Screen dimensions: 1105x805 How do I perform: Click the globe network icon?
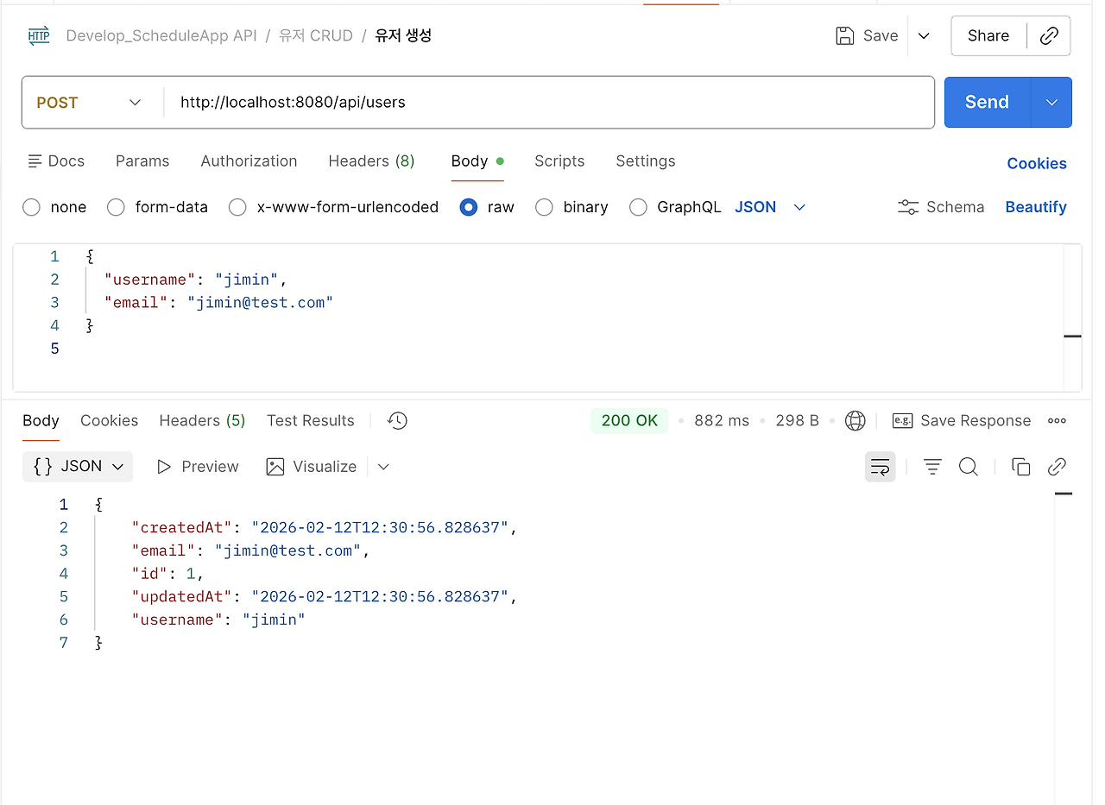click(x=855, y=420)
